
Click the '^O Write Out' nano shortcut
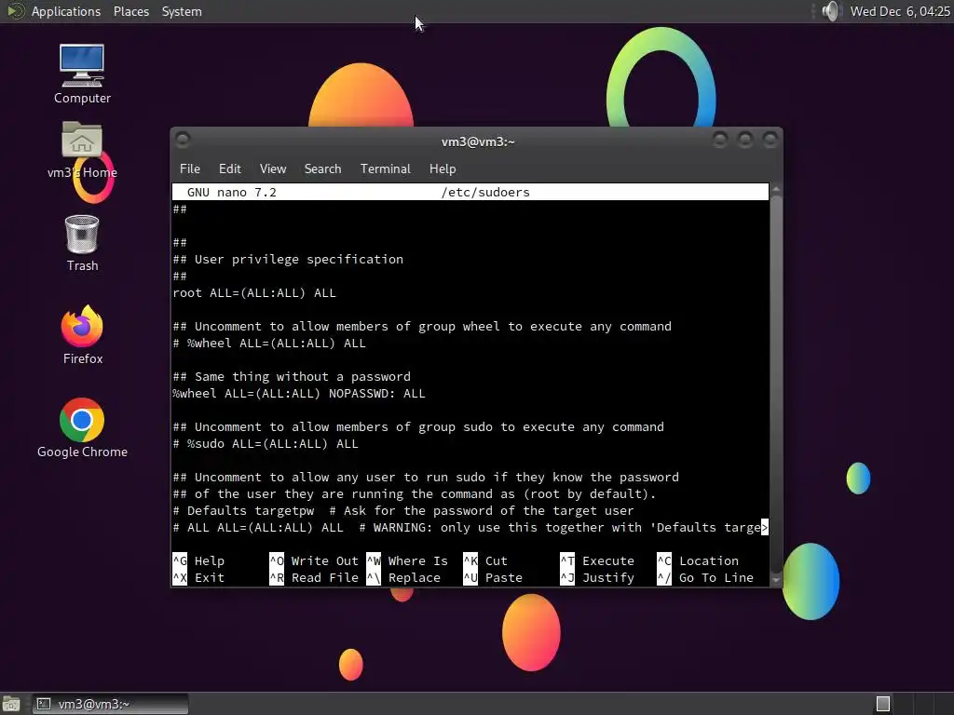coord(315,561)
